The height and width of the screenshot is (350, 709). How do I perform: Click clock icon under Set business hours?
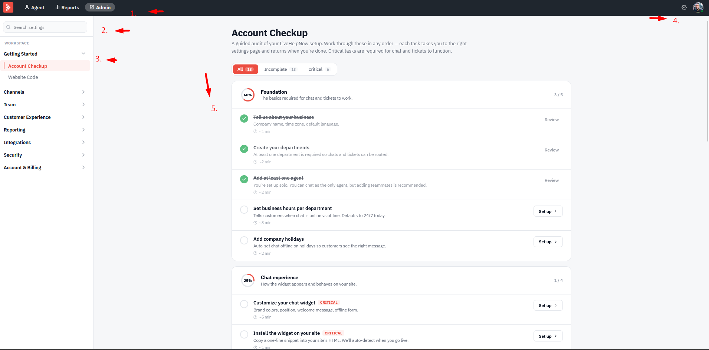(255, 223)
